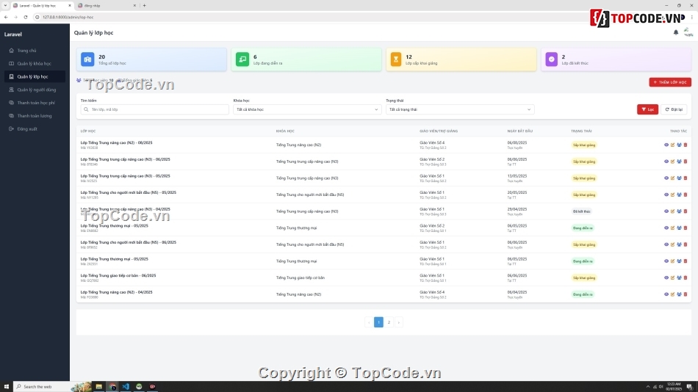This screenshot has height=392, width=698.
Task: Open File Explorer from taskbar
Action: (99, 387)
